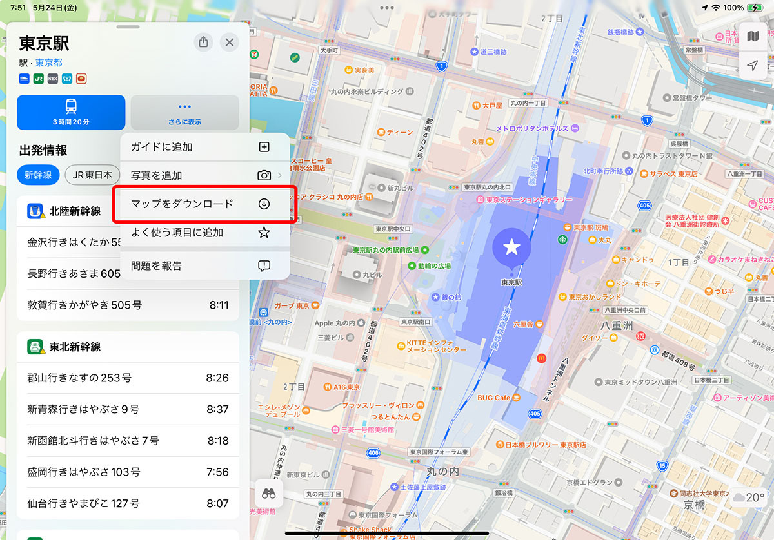Viewport: 774px width, 540px height.
Task: Tap the 北陸新幹線 line icon
Action: [x=35, y=211]
